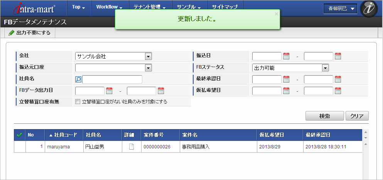The image size is (383, 180).
Task: Toggle 立替精算口座がない社員のみ checkbox
Action: pyautogui.click(x=78, y=102)
